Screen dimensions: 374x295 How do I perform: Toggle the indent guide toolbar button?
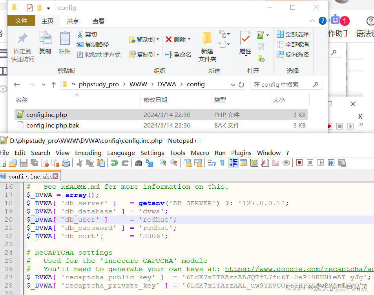[x=234, y=163]
